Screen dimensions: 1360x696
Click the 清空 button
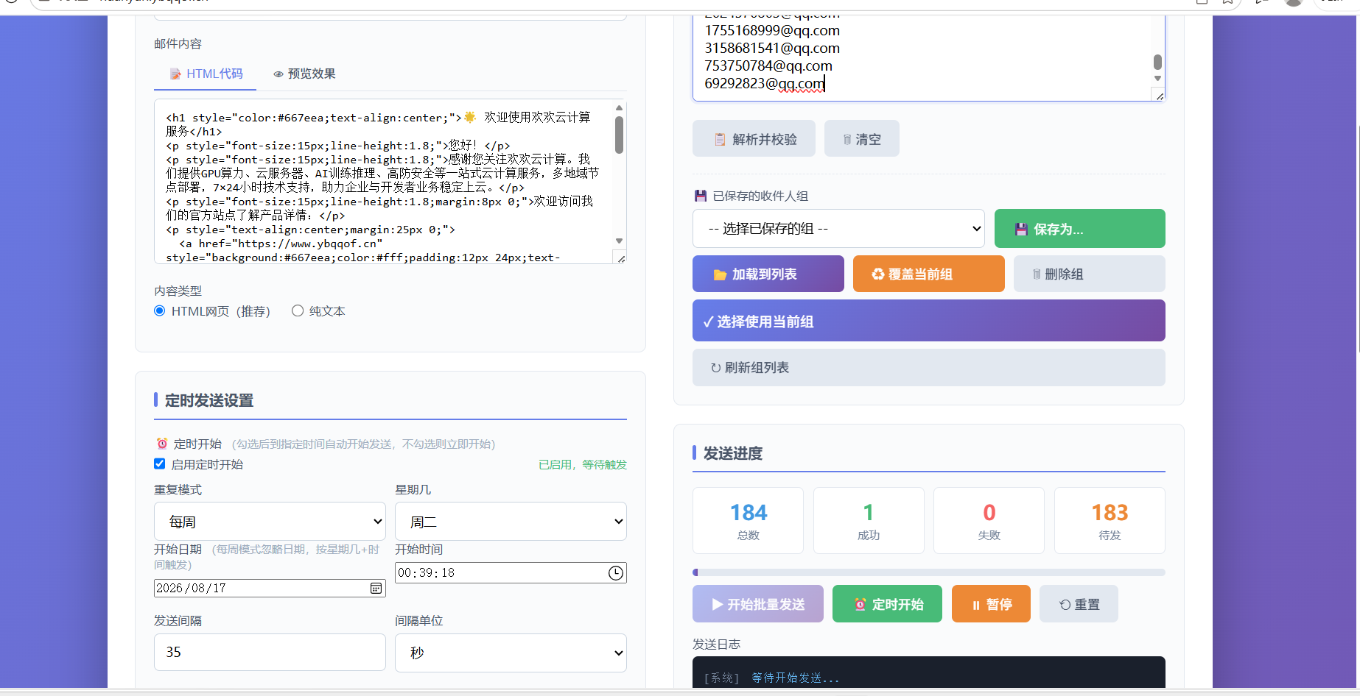861,139
